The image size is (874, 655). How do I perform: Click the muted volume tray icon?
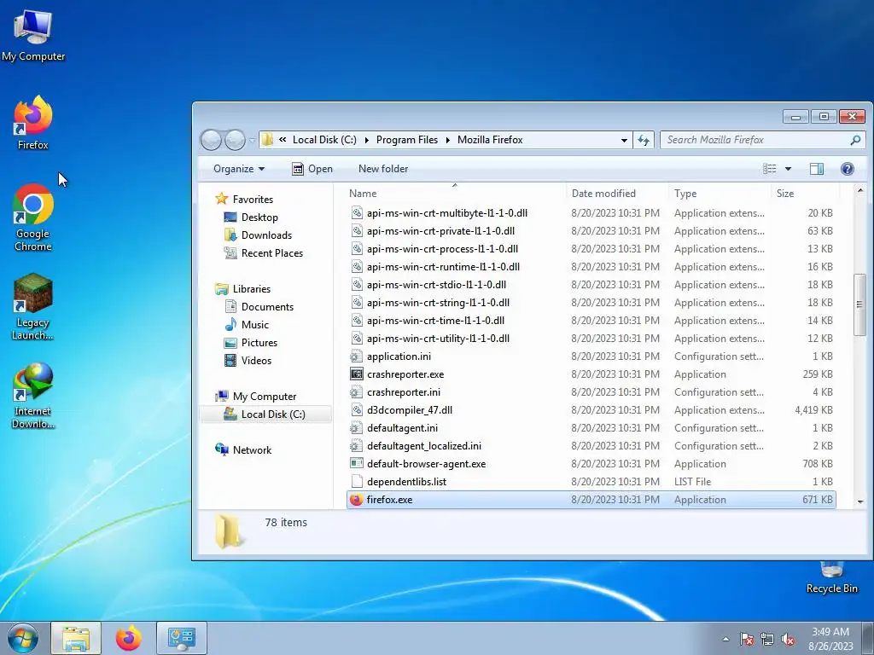coord(788,640)
